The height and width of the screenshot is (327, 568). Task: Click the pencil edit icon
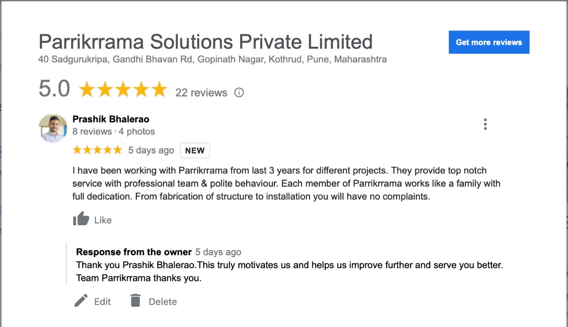coord(81,301)
